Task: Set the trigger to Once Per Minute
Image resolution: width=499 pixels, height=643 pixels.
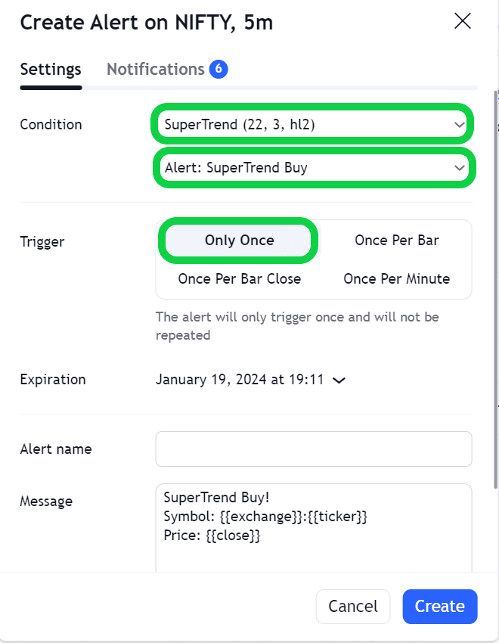Action: pyautogui.click(x=397, y=279)
